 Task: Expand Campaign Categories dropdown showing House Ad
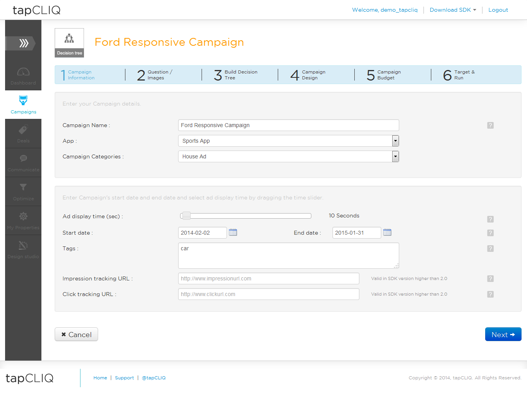(x=288, y=156)
